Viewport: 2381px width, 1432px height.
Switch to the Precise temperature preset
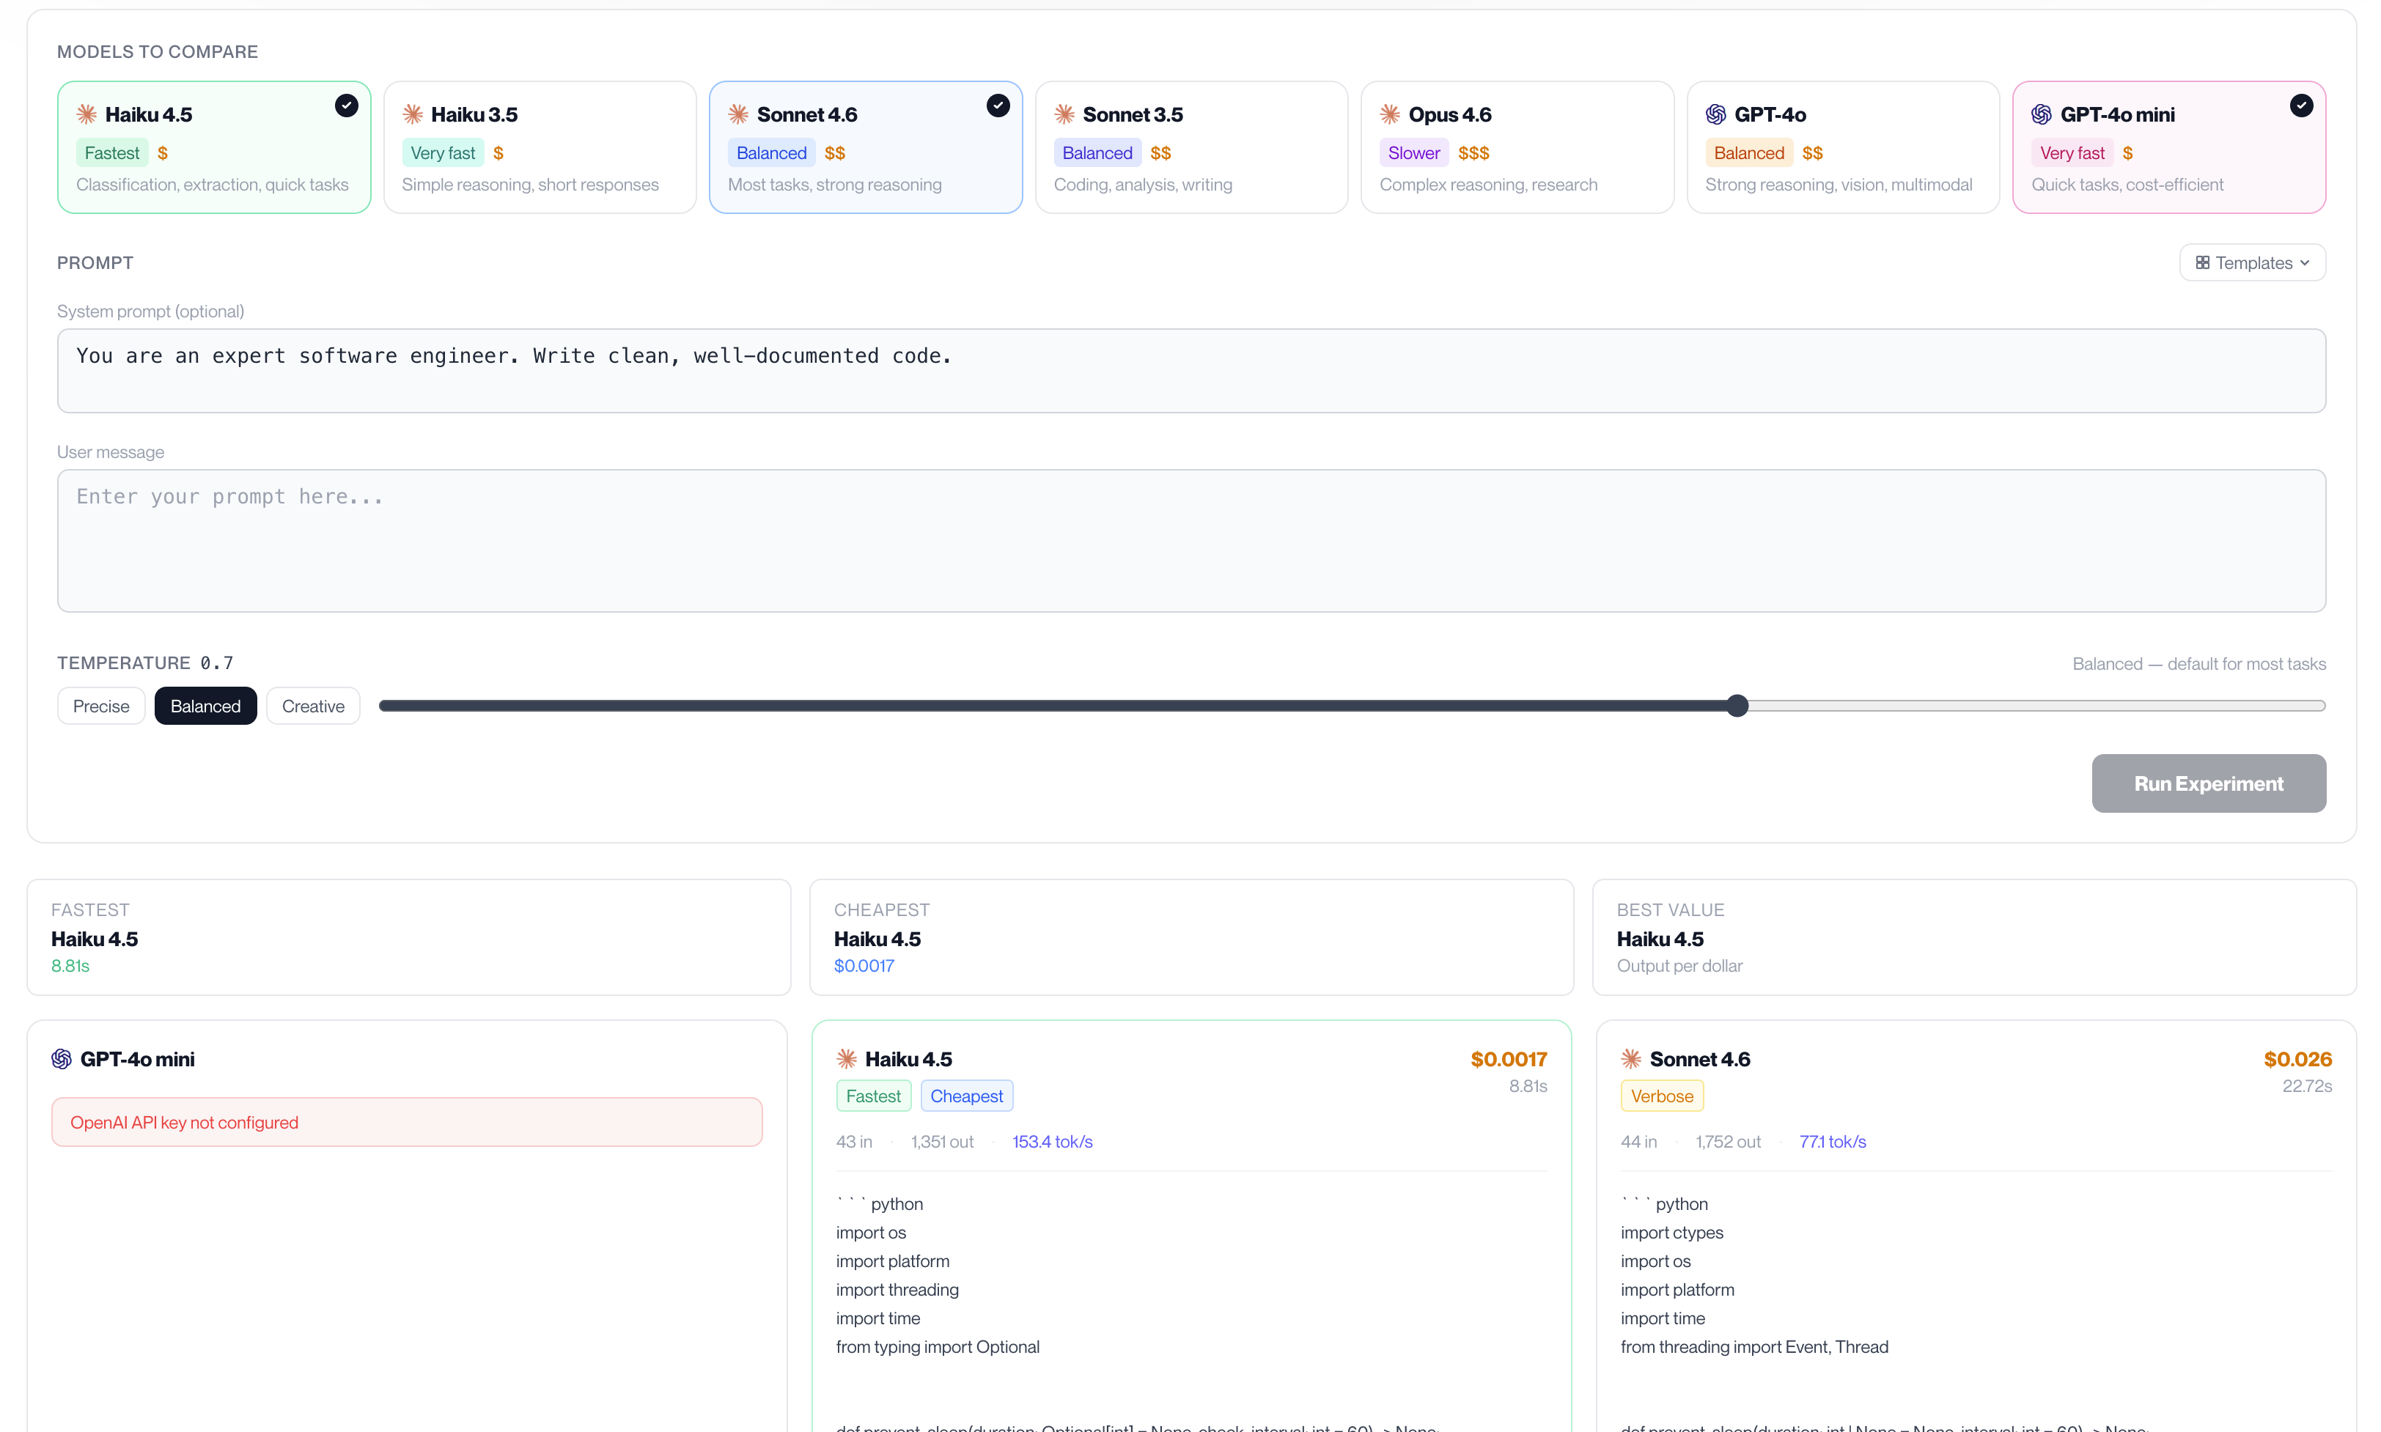tap(100, 706)
